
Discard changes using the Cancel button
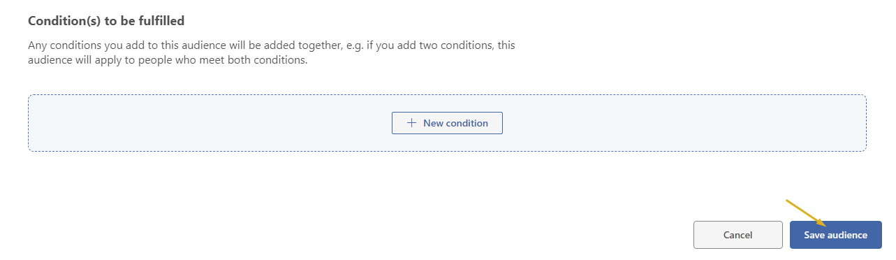click(x=738, y=235)
